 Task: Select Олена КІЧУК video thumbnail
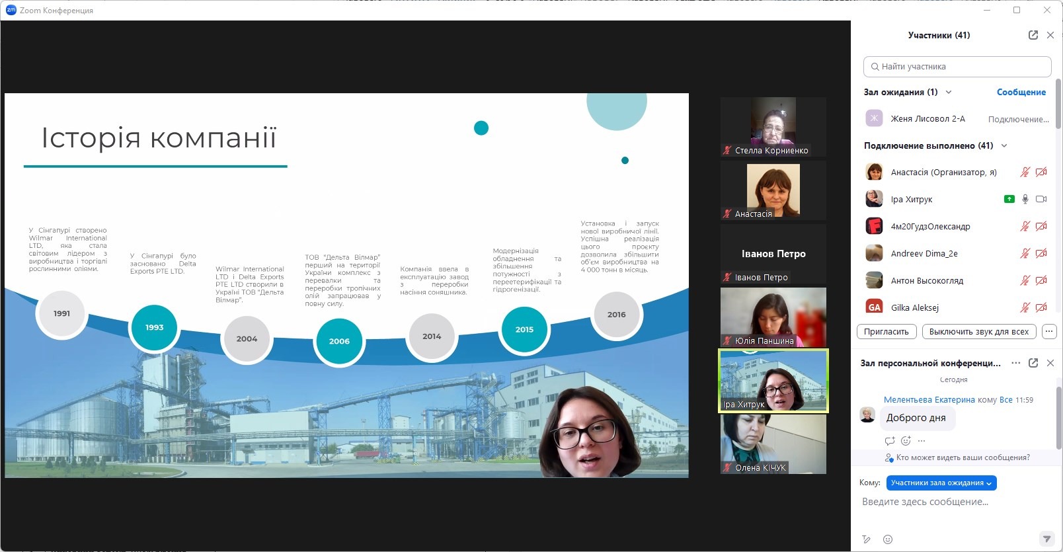(x=773, y=444)
